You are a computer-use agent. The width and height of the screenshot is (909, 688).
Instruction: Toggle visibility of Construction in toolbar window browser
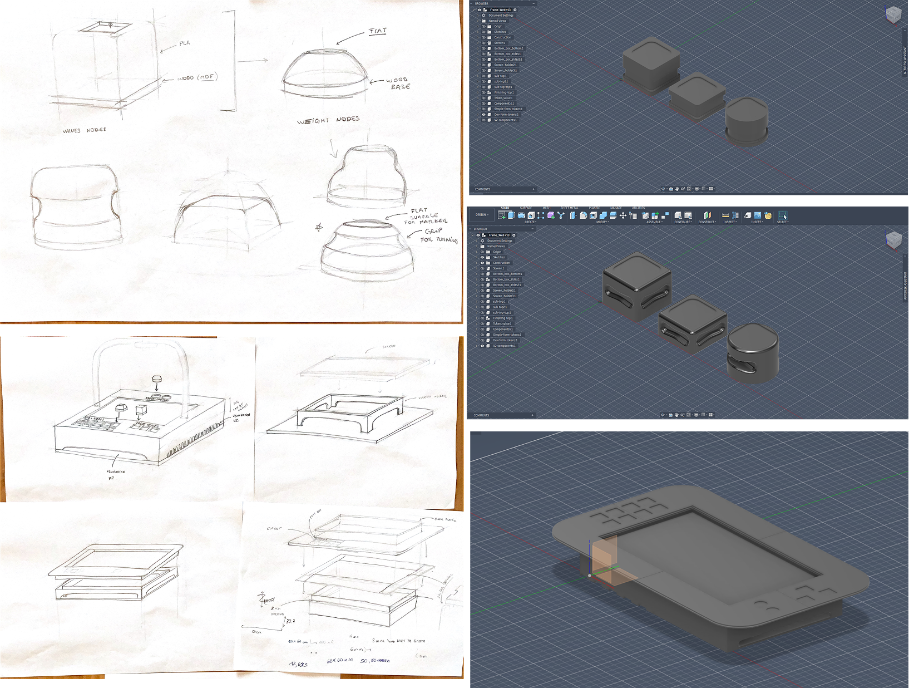click(x=482, y=263)
